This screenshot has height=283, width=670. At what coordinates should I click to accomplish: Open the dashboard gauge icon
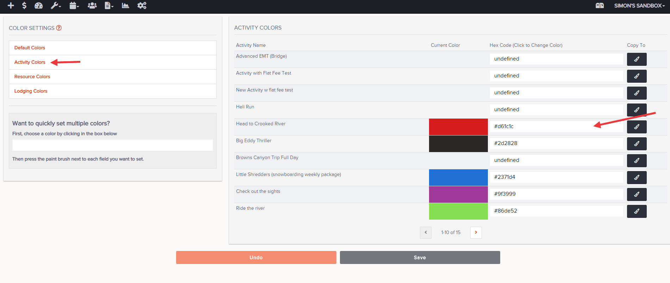(x=38, y=5)
